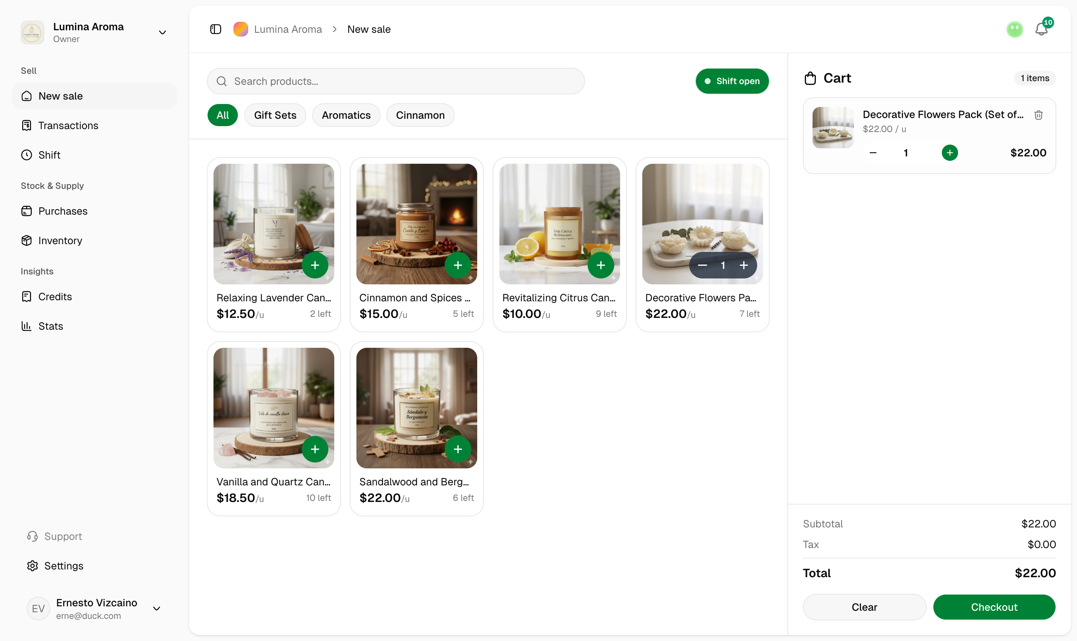Toggle the Shift open status button
The height and width of the screenshot is (641, 1077).
[x=732, y=81]
